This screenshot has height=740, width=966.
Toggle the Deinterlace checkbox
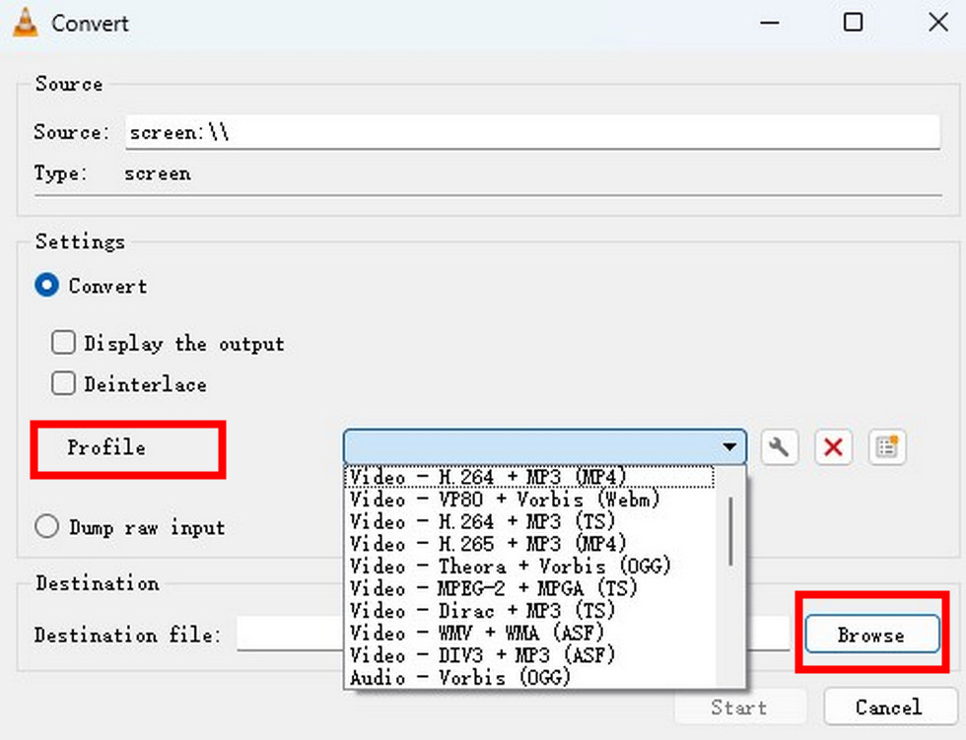(x=64, y=383)
